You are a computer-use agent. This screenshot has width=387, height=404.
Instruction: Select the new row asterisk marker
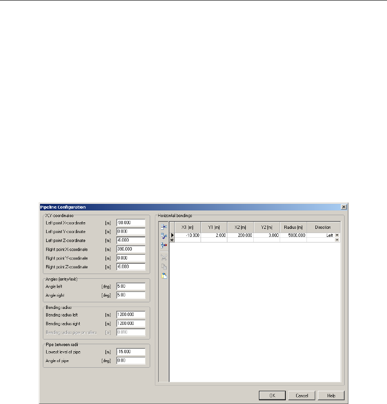tap(172, 240)
